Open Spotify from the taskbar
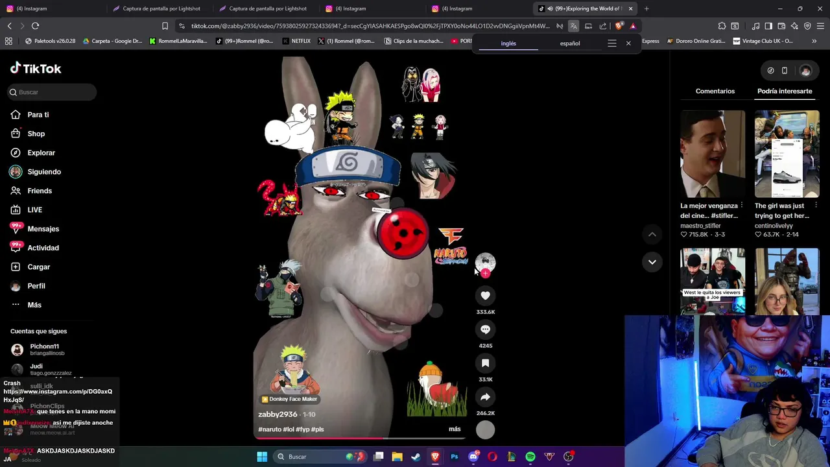 (530, 457)
